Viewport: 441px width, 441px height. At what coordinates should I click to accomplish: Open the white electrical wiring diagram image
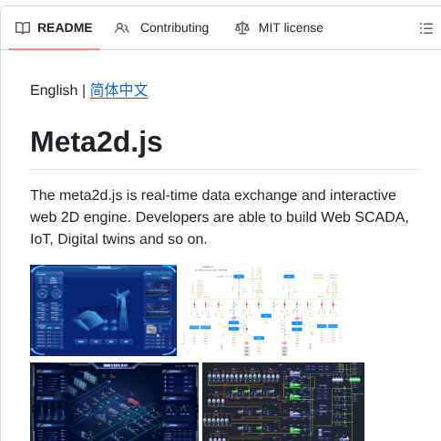pyautogui.click(x=263, y=310)
